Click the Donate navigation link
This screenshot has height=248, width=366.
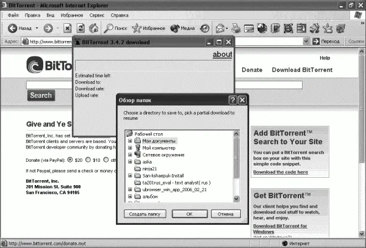[252, 70]
